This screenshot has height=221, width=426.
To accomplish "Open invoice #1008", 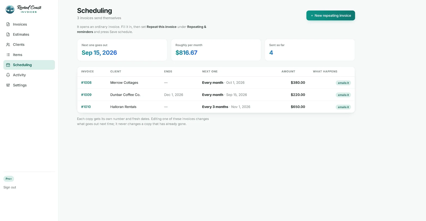I will (86, 83).
